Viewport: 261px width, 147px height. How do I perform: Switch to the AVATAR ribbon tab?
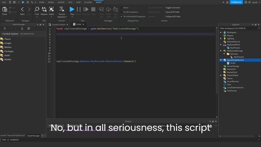[61, 2]
